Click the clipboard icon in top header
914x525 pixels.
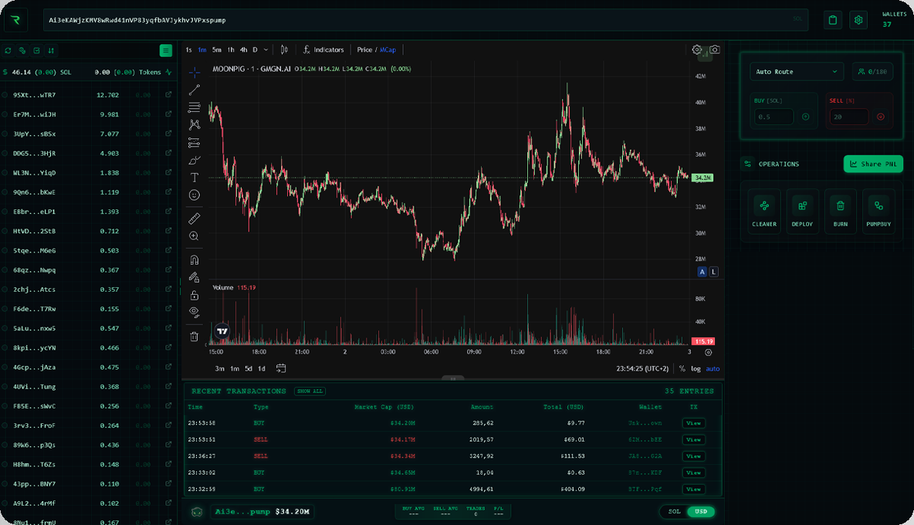tap(832, 20)
